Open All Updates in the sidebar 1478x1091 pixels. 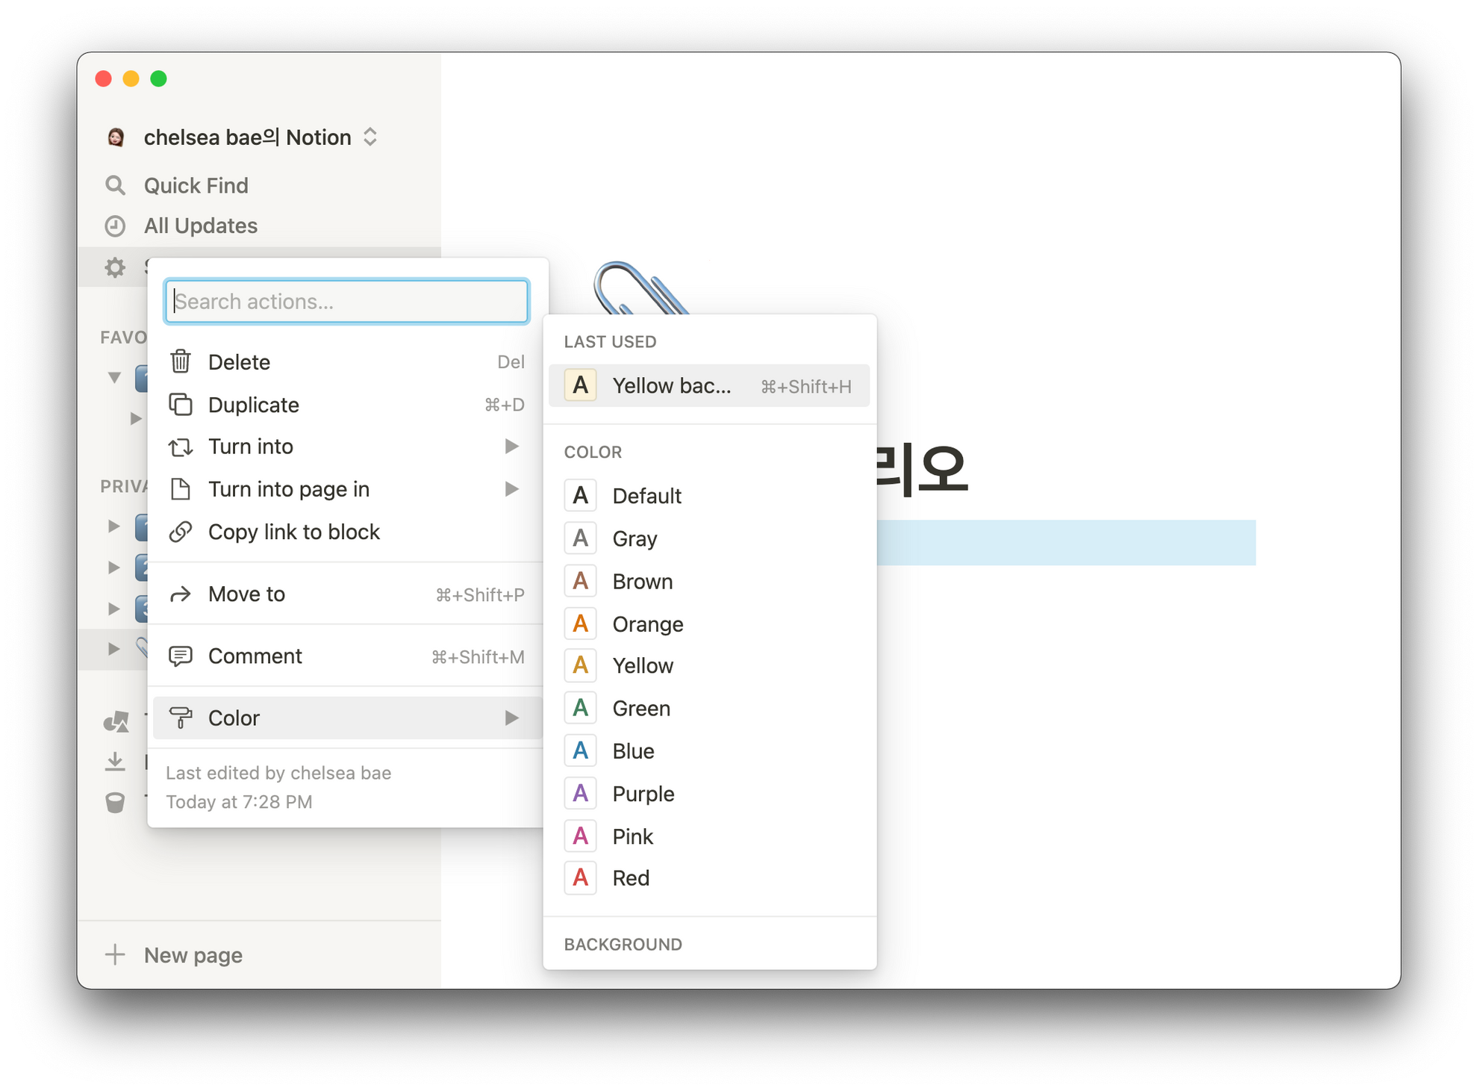[259, 226]
